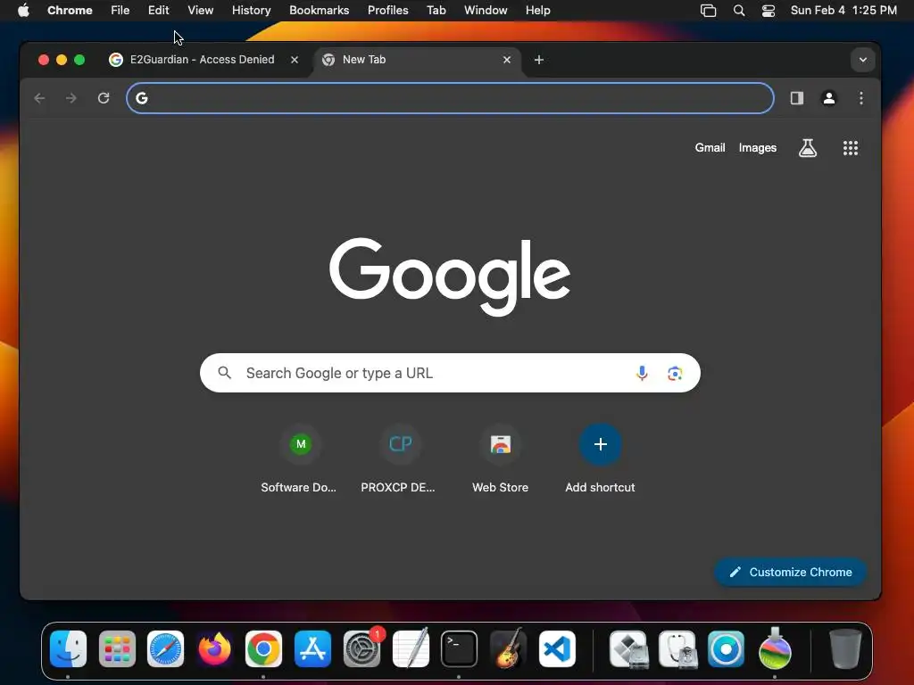This screenshot has width=914, height=685.
Task: Click Customize Chrome button
Action: pyautogui.click(x=791, y=572)
